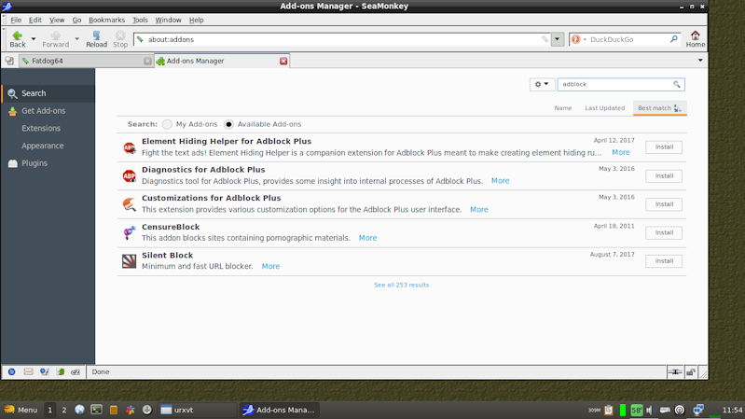This screenshot has height=419, width=745.
Task: Go to the Home page
Action: (695, 39)
